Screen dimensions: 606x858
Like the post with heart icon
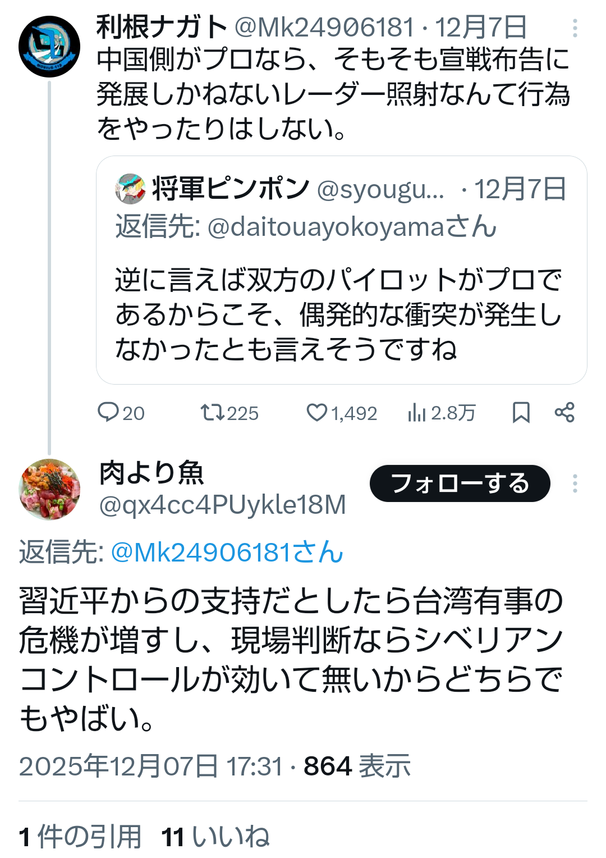pyautogui.click(x=316, y=413)
